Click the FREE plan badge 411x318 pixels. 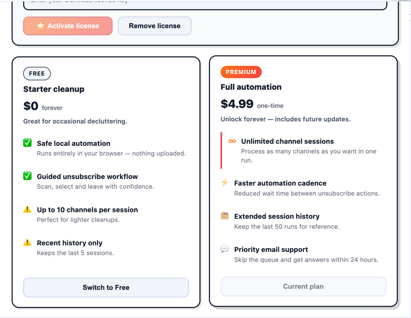pyautogui.click(x=37, y=74)
